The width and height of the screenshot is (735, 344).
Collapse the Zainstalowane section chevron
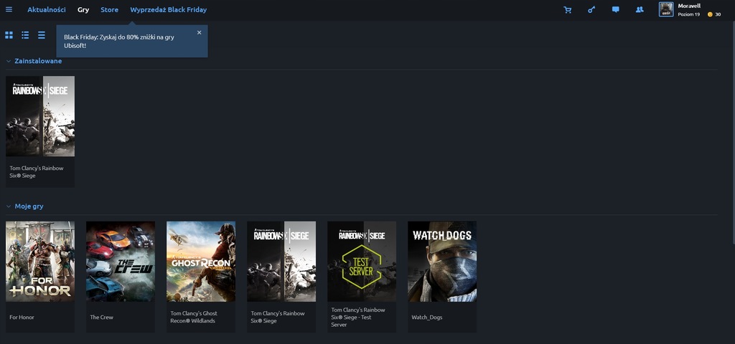[9, 62]
